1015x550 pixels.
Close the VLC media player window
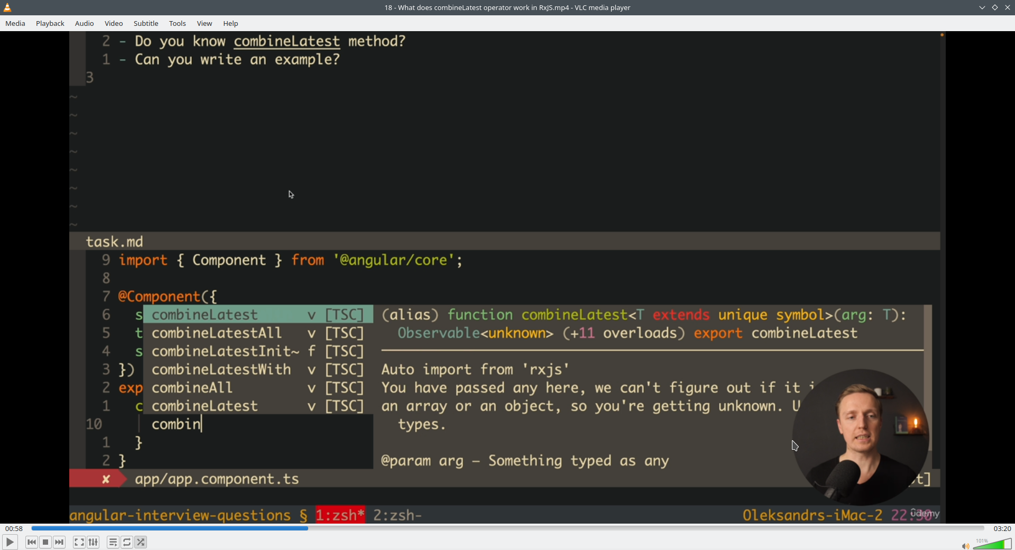[x=1008, y=7]
